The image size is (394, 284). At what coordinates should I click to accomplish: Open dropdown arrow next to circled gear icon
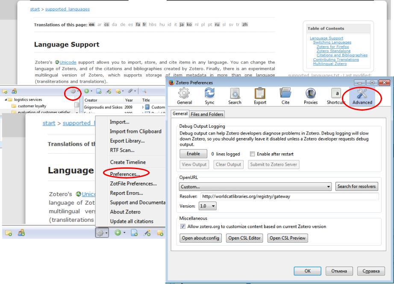click(78, 91)
